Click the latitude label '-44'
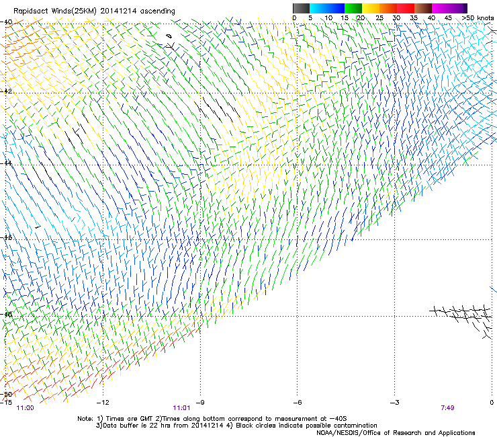The image size is (497, 437). pyautogui.click(x=6, y=163)
